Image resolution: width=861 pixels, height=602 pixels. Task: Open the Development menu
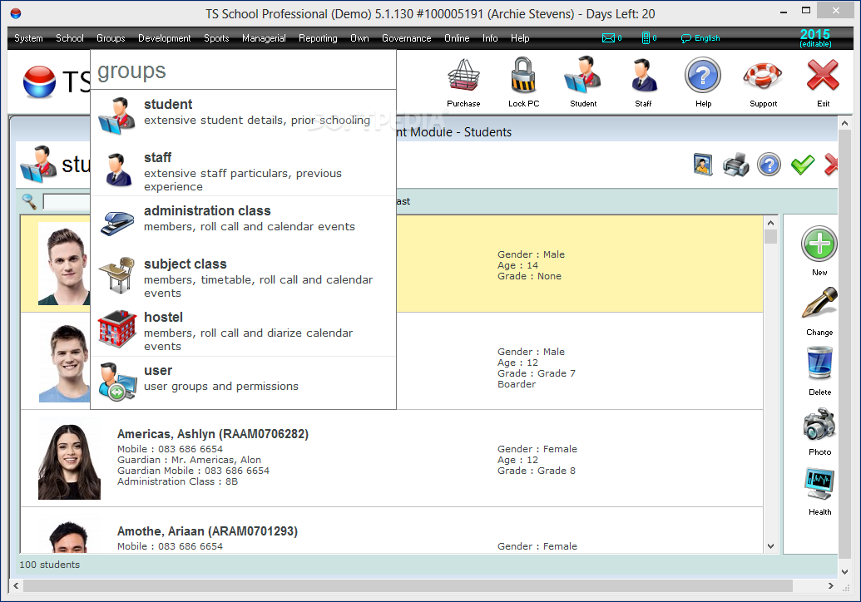164,38
